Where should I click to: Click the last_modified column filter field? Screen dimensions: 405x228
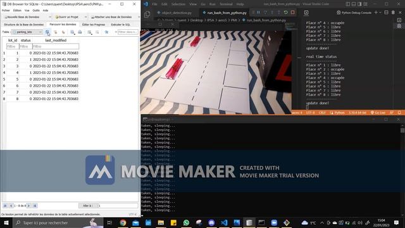point(56,46)
